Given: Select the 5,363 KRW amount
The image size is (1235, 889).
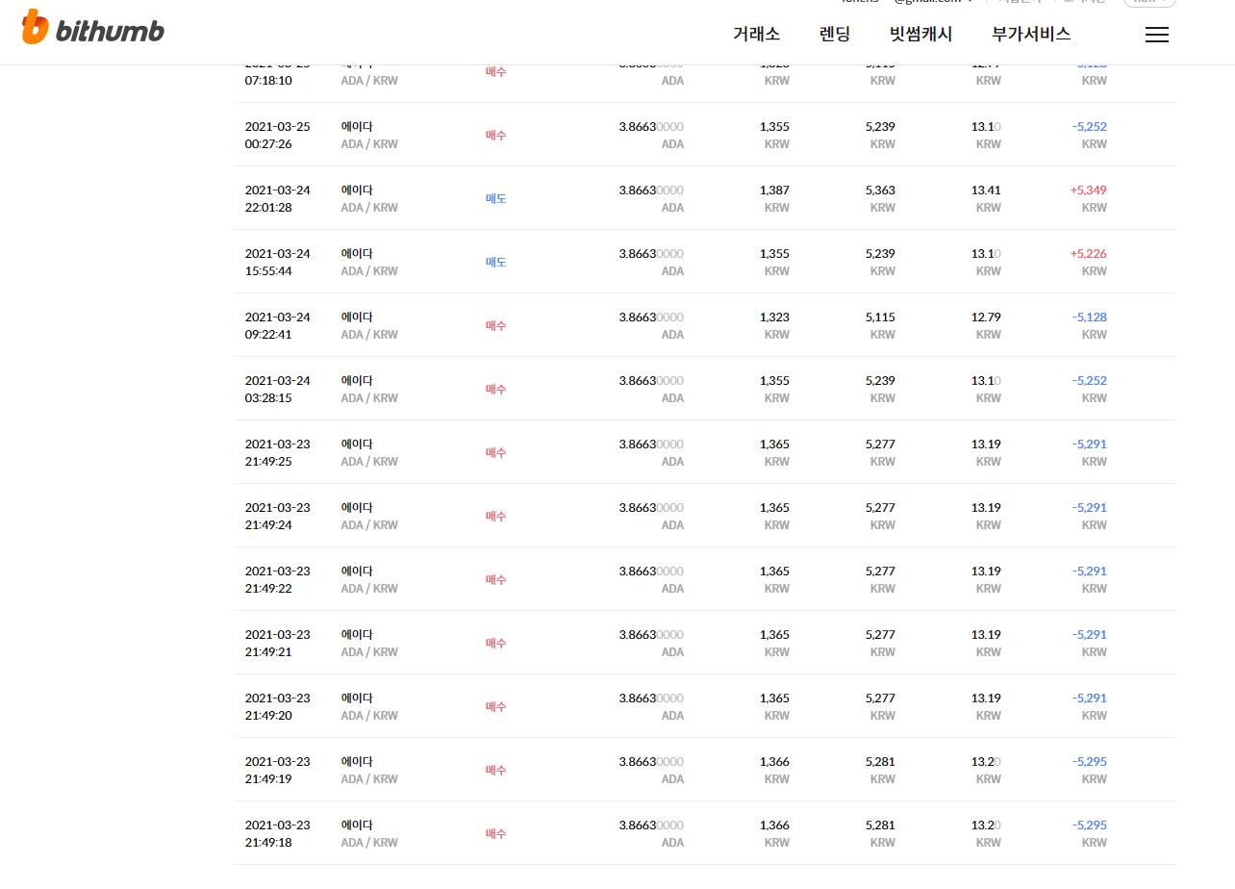Looking at the screenshot, I should click(880, 190).
